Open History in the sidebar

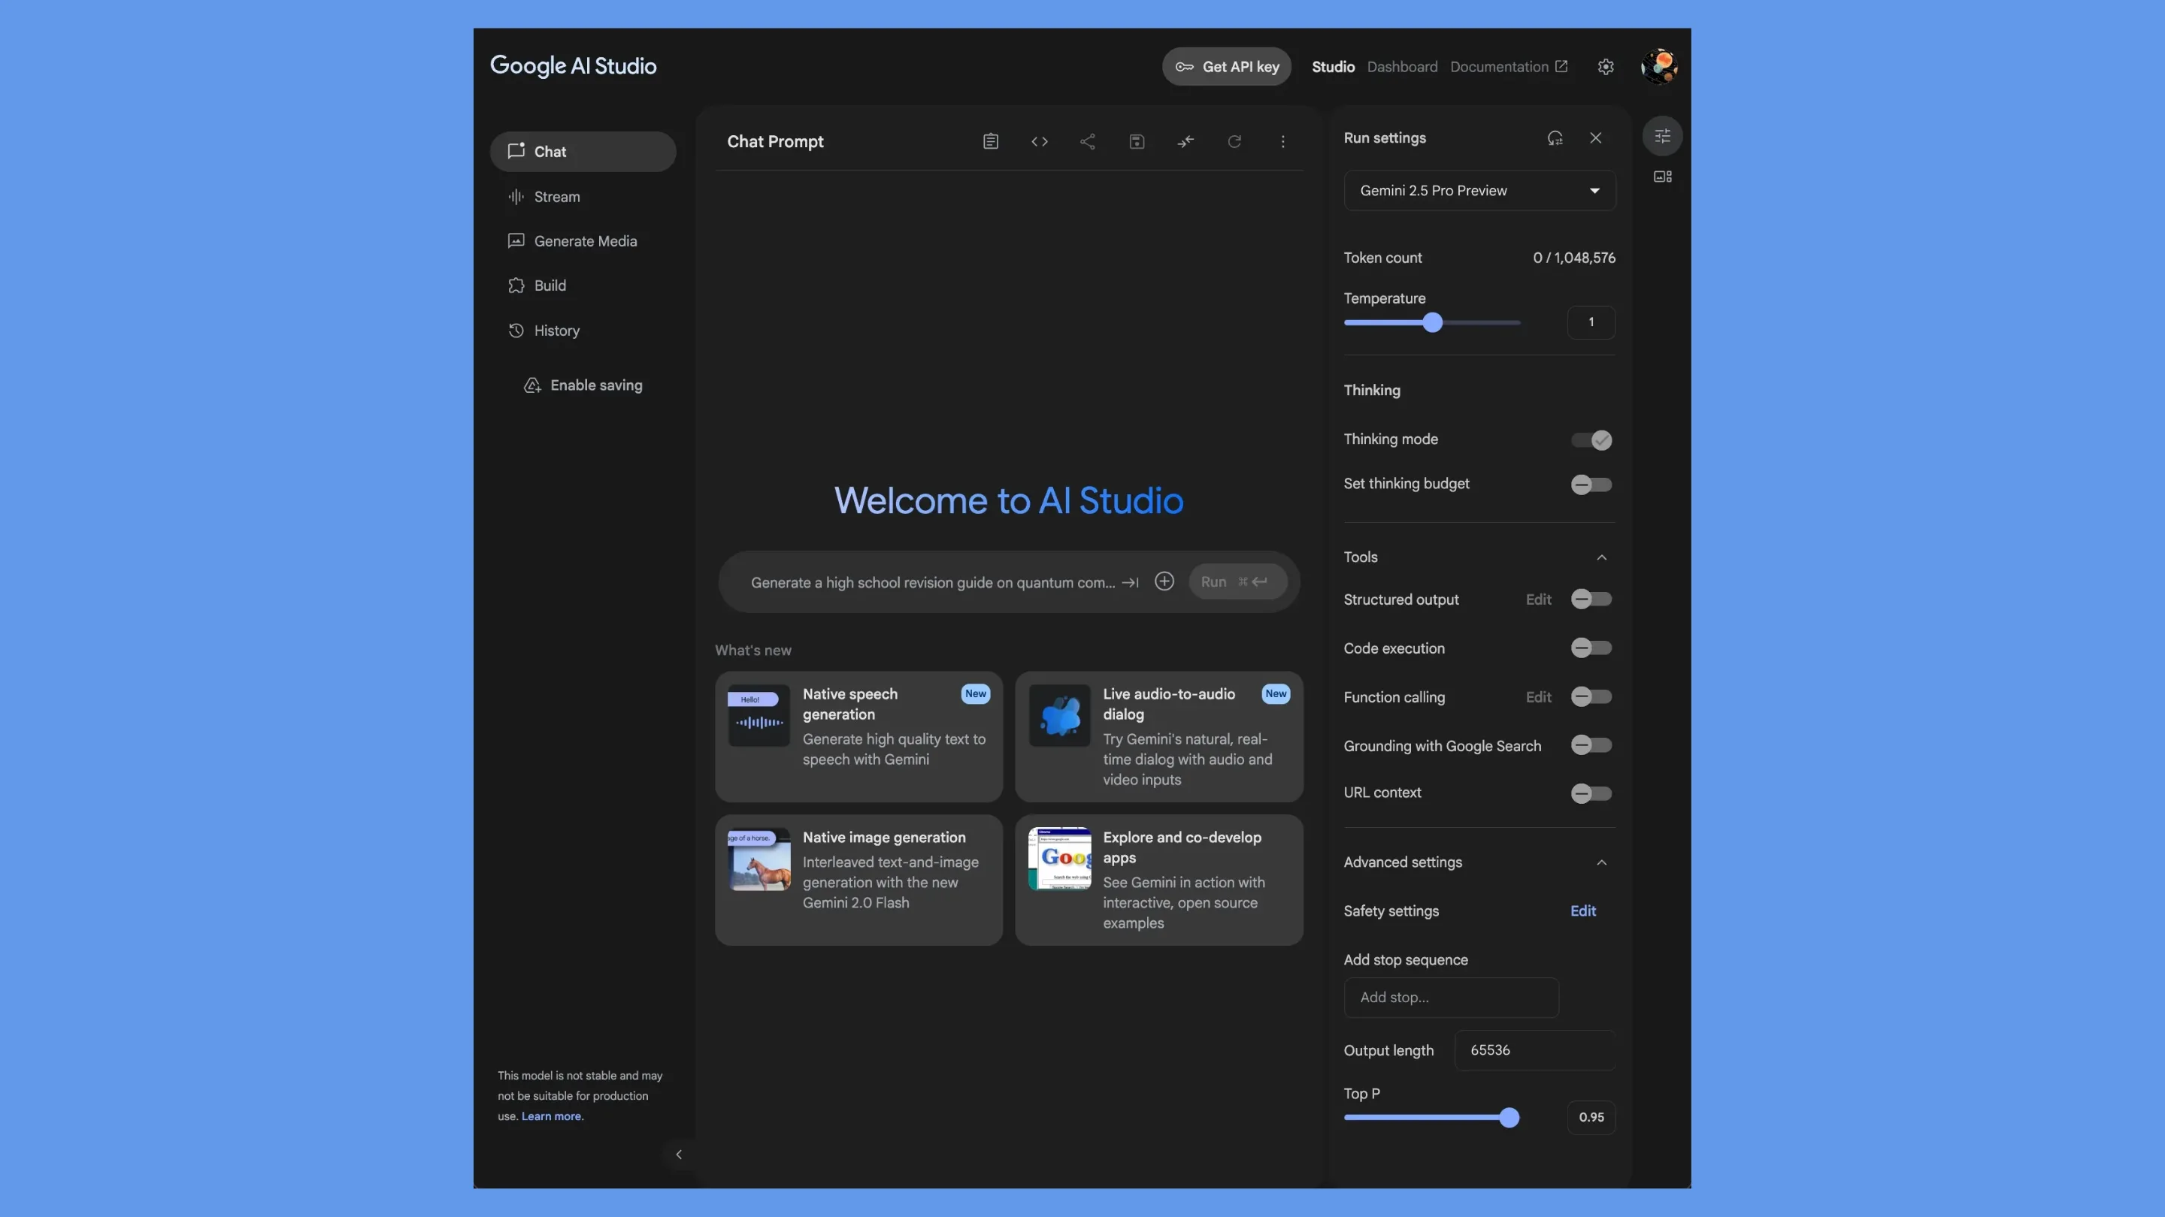(583, 330)
